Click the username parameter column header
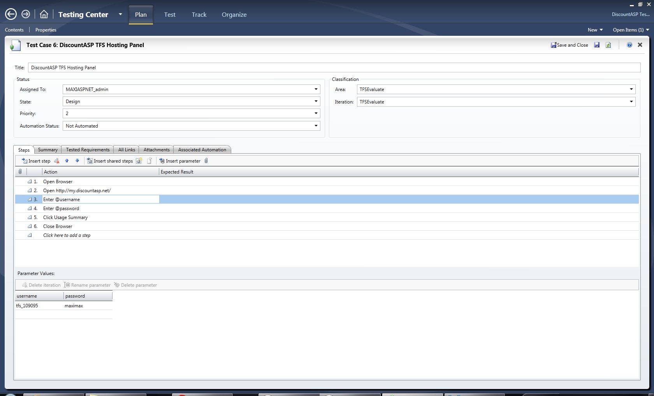This screenshot has width=654, height=396. point(39,296)
